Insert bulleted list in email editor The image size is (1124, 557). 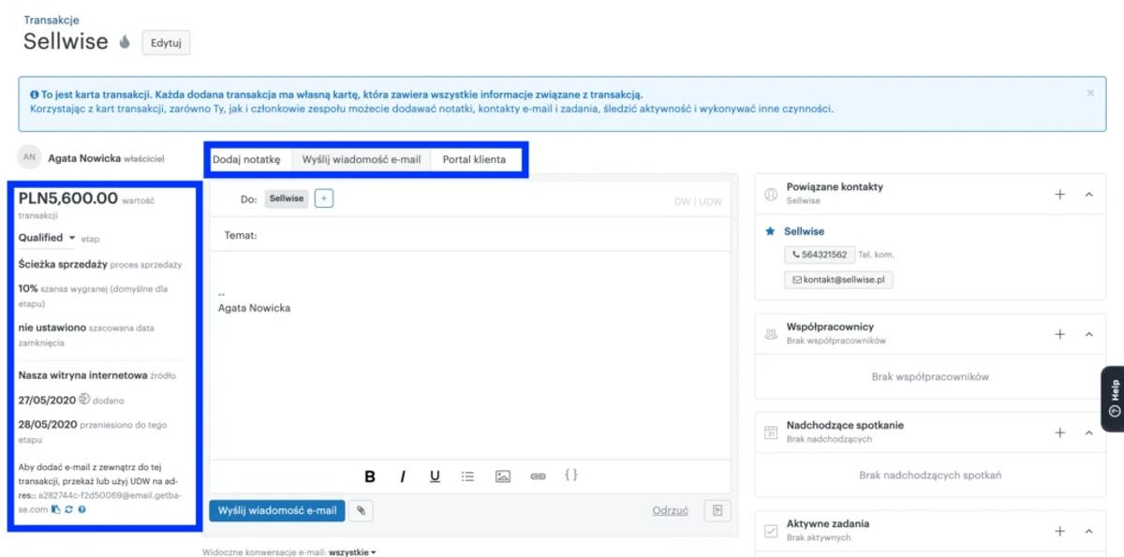[x=467, y=476]
